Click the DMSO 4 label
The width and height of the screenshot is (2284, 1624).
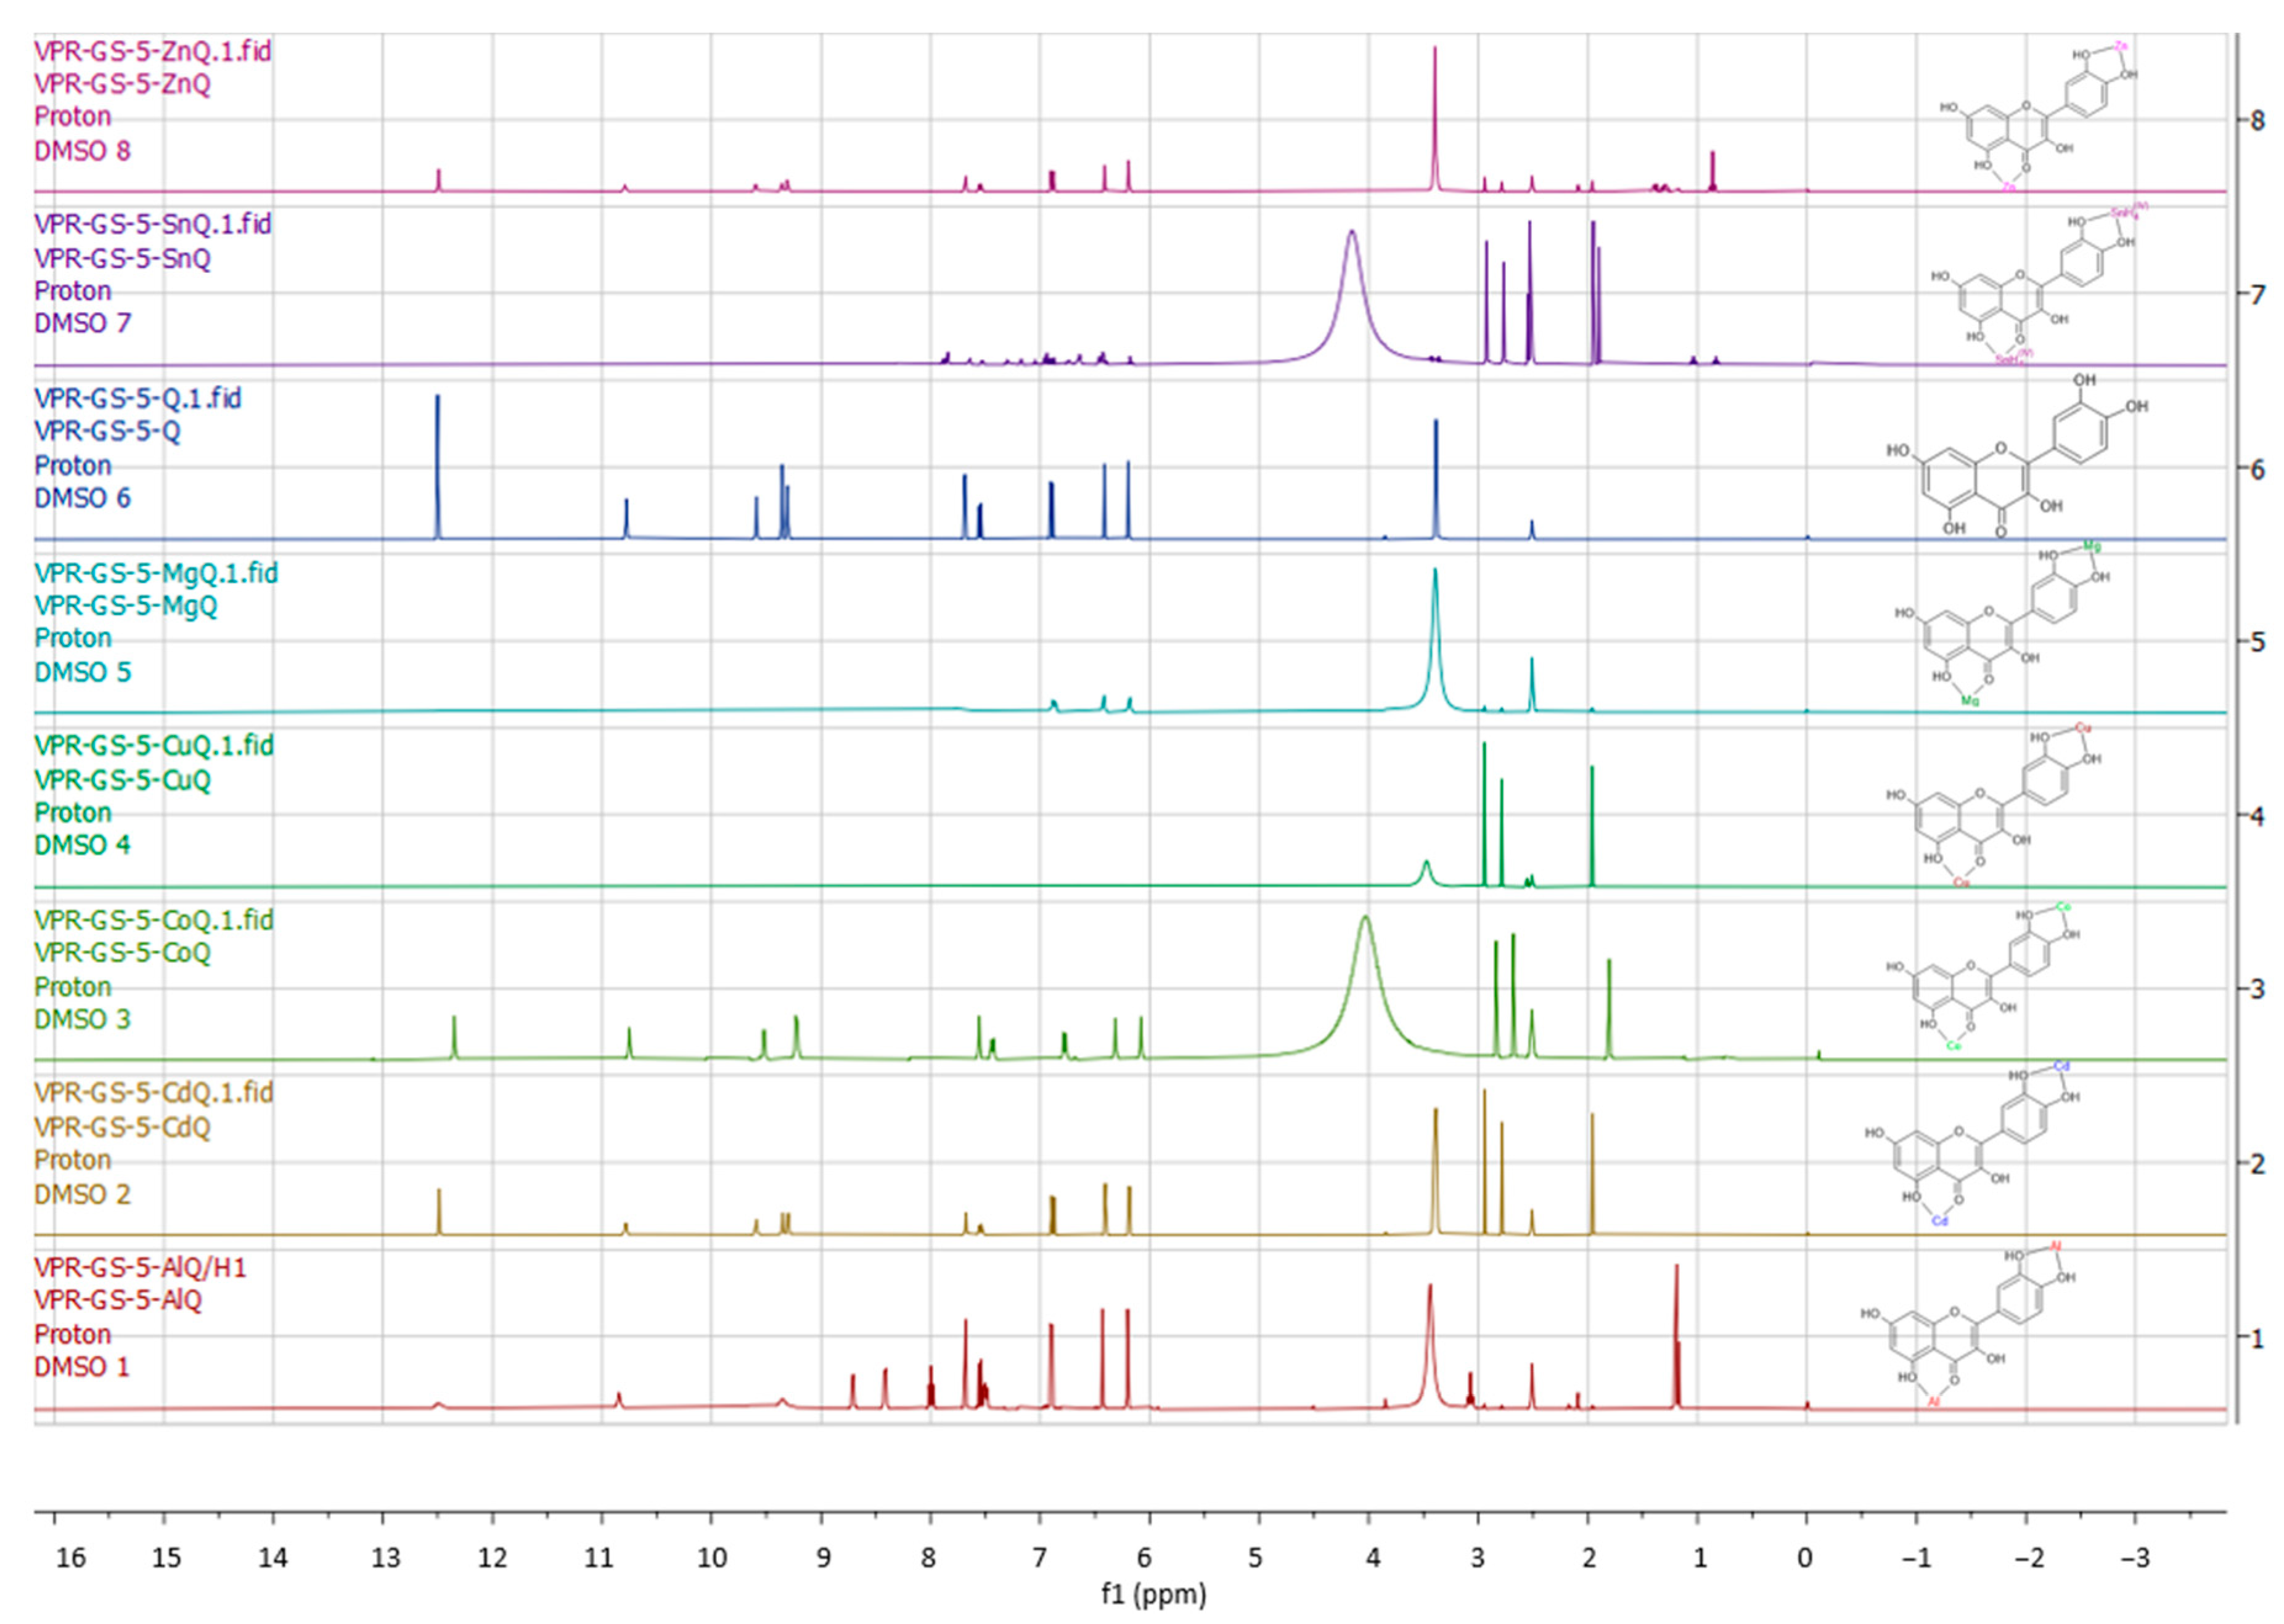(82, 845)
